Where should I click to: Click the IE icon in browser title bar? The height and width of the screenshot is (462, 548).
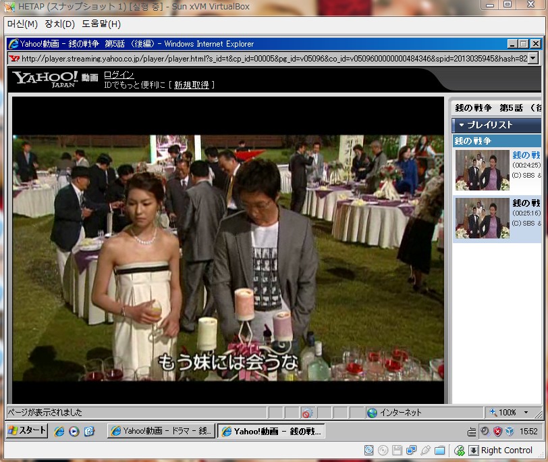13,44
